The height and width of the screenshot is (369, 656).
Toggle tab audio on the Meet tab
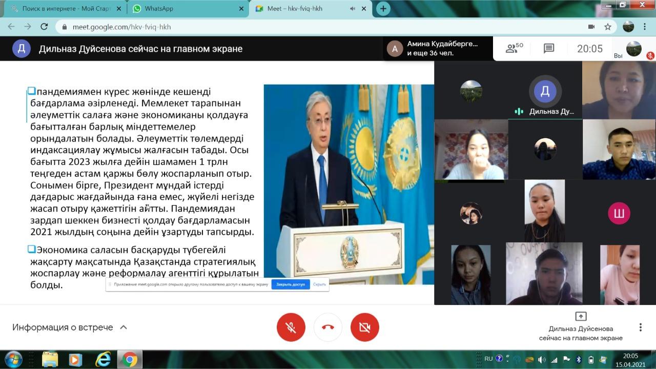pyautogui.click(x=353, y=9)
